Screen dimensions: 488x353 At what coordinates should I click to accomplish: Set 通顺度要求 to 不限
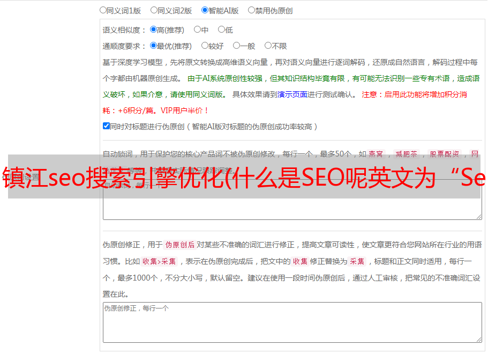tap(268, 46)
